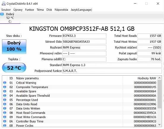
Task: Click status orb for Data Units Read row
Action: coord(5,104)
